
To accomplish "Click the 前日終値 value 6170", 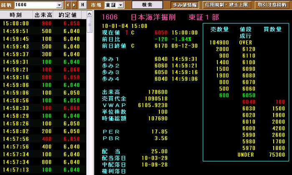I will click(161, 46).
